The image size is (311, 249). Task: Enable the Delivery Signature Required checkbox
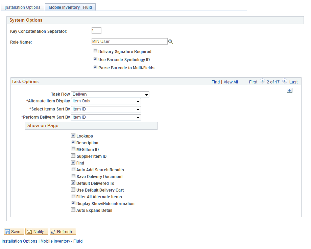(95, 51)
